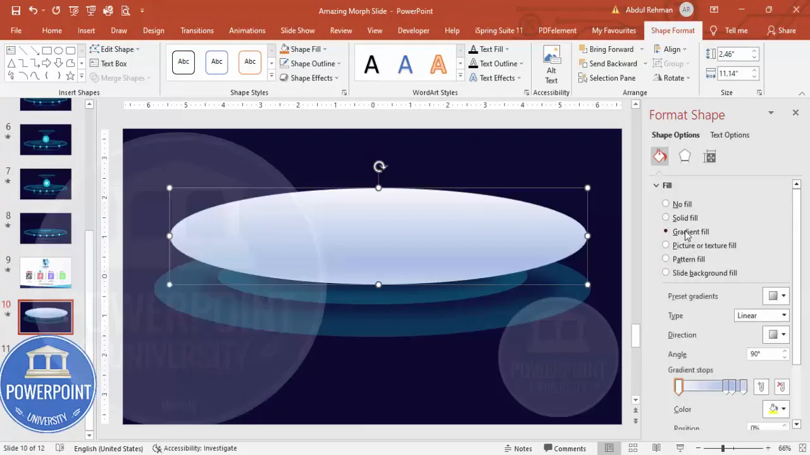810x455 pixels.
Task: Open the Rotate dropdown
Action: click(x=673, y=78)
